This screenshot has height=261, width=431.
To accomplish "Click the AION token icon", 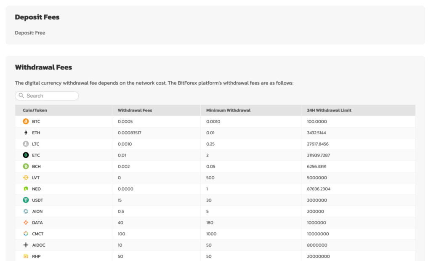I will [26, 211].
